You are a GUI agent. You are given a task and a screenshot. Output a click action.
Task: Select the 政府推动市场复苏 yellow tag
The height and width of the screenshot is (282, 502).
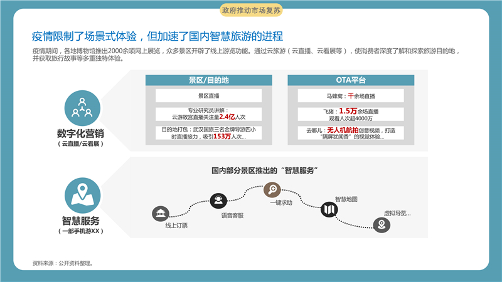coord(251,10)
